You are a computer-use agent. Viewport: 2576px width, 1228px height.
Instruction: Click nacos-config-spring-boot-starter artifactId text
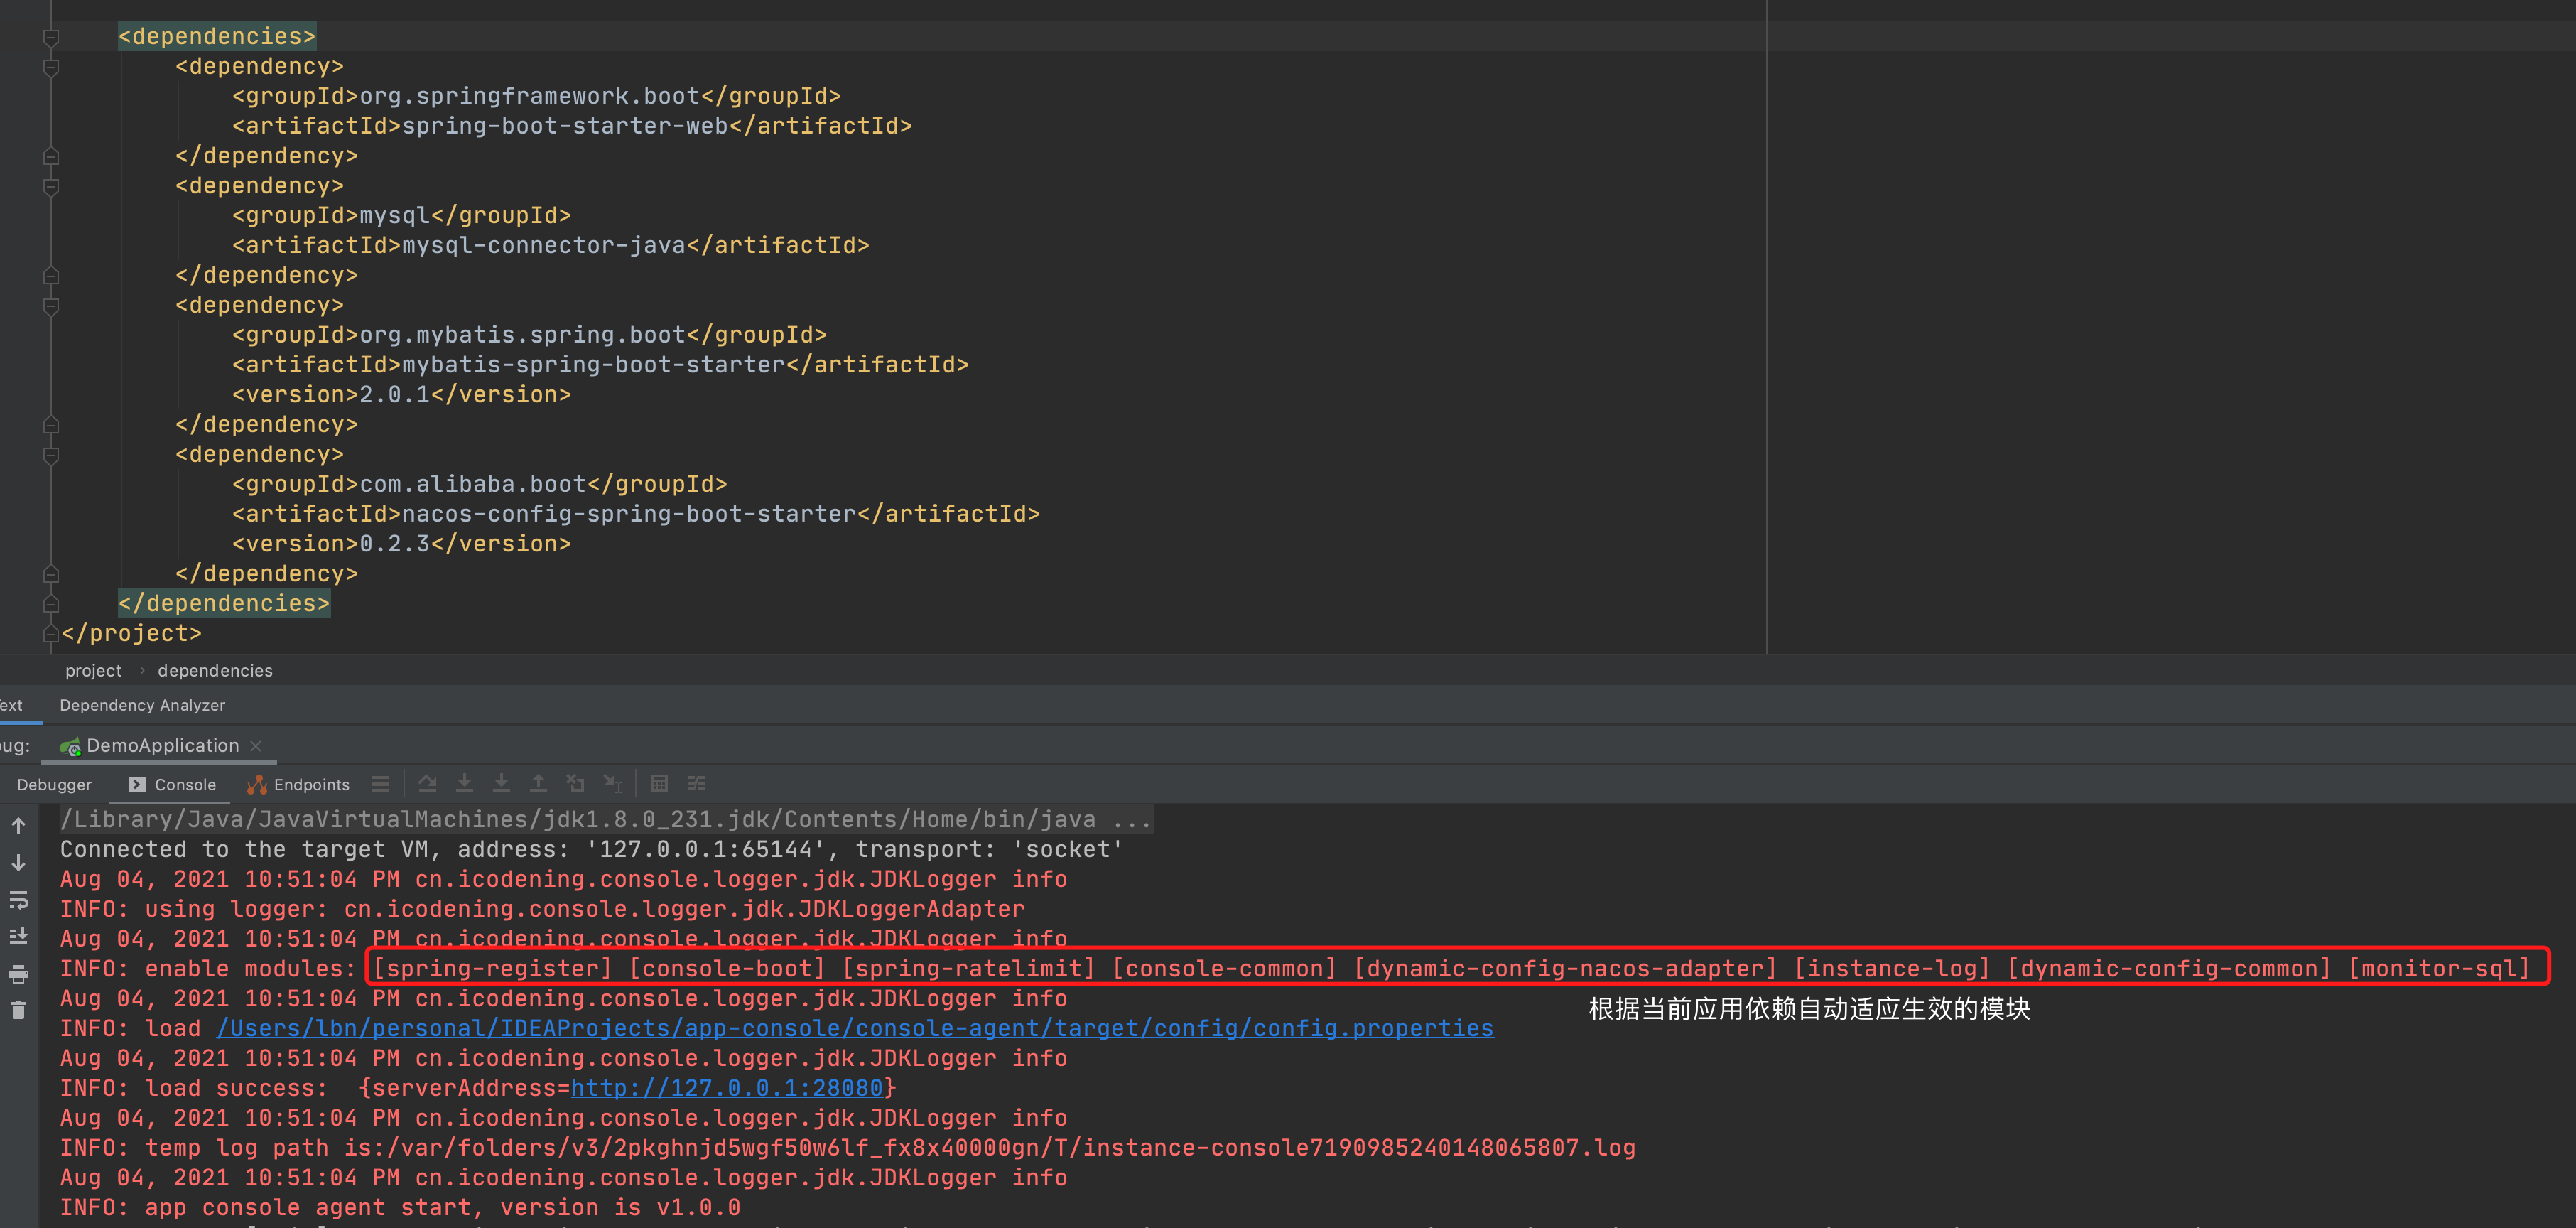(x=629, y=514)
